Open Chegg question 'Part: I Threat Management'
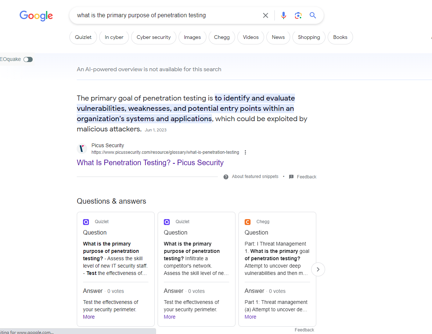 pyautogui.click(x=277, y=258)
